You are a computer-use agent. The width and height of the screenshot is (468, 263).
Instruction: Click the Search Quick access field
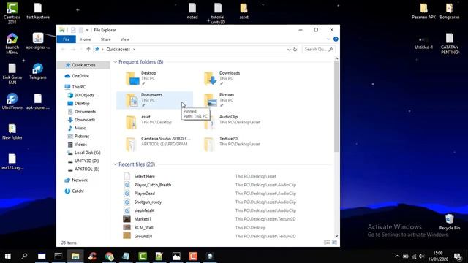tap(318, 49)
